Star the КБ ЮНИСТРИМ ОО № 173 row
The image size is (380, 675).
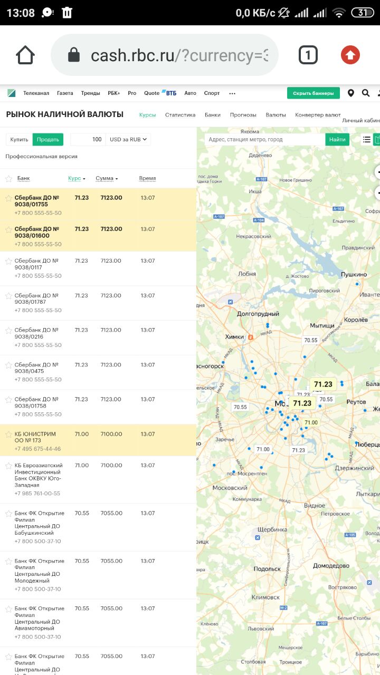pos(8,435)
